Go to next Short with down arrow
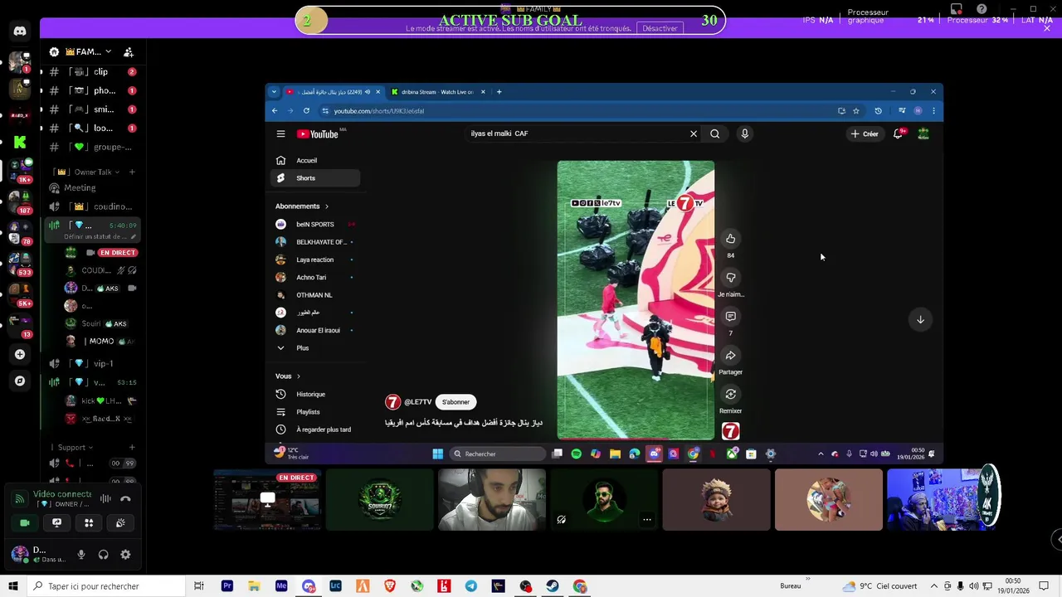This screenshot has height=597, width=1062. (920, 319)
